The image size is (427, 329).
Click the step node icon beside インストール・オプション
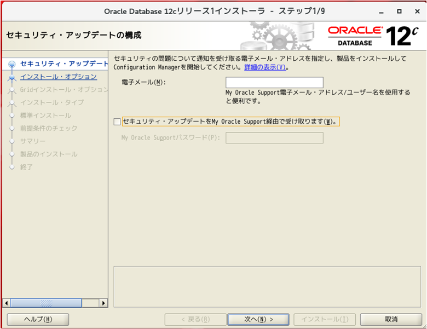(11, 78)
